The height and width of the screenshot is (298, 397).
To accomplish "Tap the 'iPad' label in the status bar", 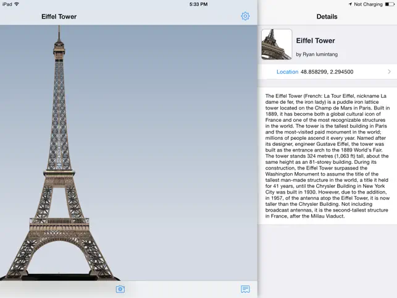I will pyautogui.click(x=7, y=4).
